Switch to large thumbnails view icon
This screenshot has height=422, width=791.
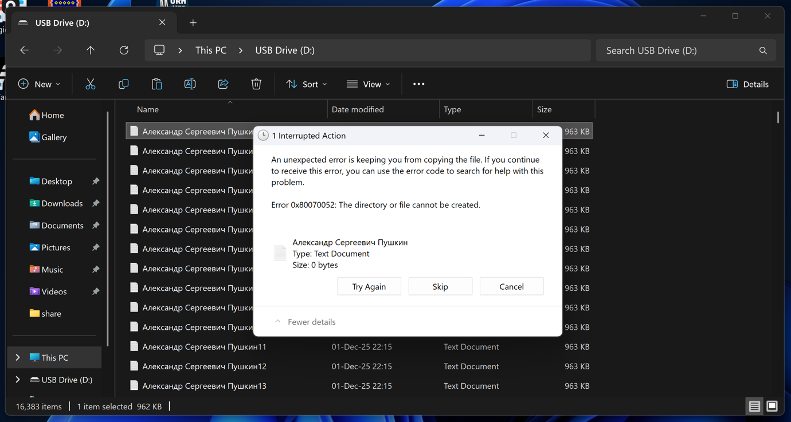coord(772,407)
